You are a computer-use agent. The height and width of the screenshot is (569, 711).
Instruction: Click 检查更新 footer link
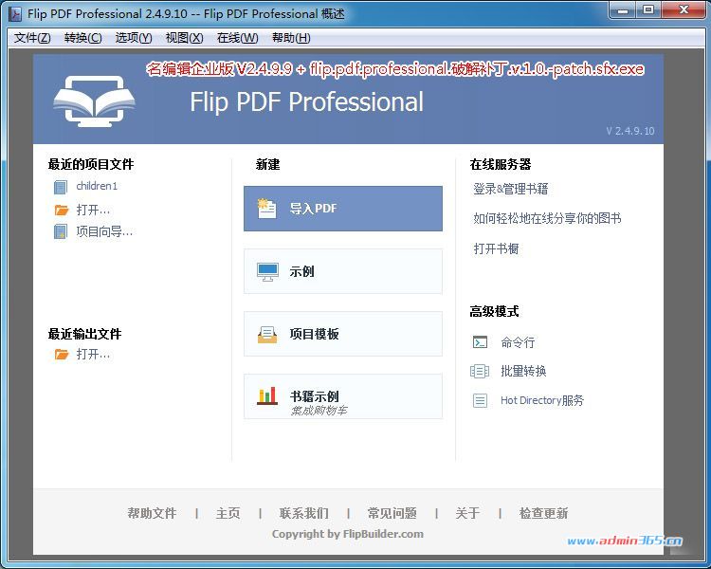[x=543, y=513]
